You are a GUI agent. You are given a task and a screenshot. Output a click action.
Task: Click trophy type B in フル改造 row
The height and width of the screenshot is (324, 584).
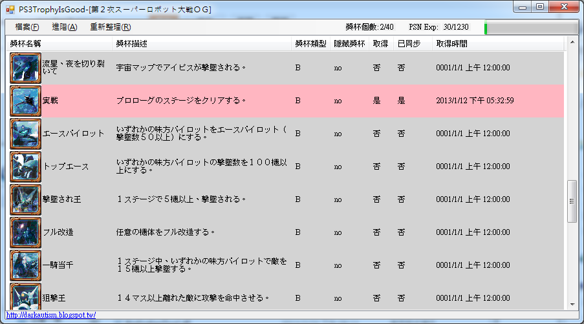pyautogui.click(x=297, y=232)
